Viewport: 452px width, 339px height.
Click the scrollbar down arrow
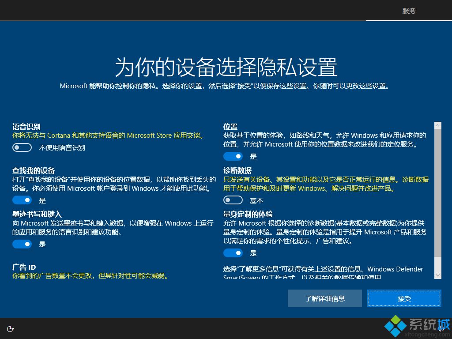pyautogui.click(x=437, y=275)
